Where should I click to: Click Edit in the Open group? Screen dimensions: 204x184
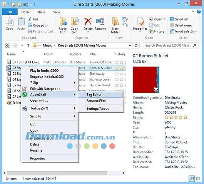coord(155,25)
